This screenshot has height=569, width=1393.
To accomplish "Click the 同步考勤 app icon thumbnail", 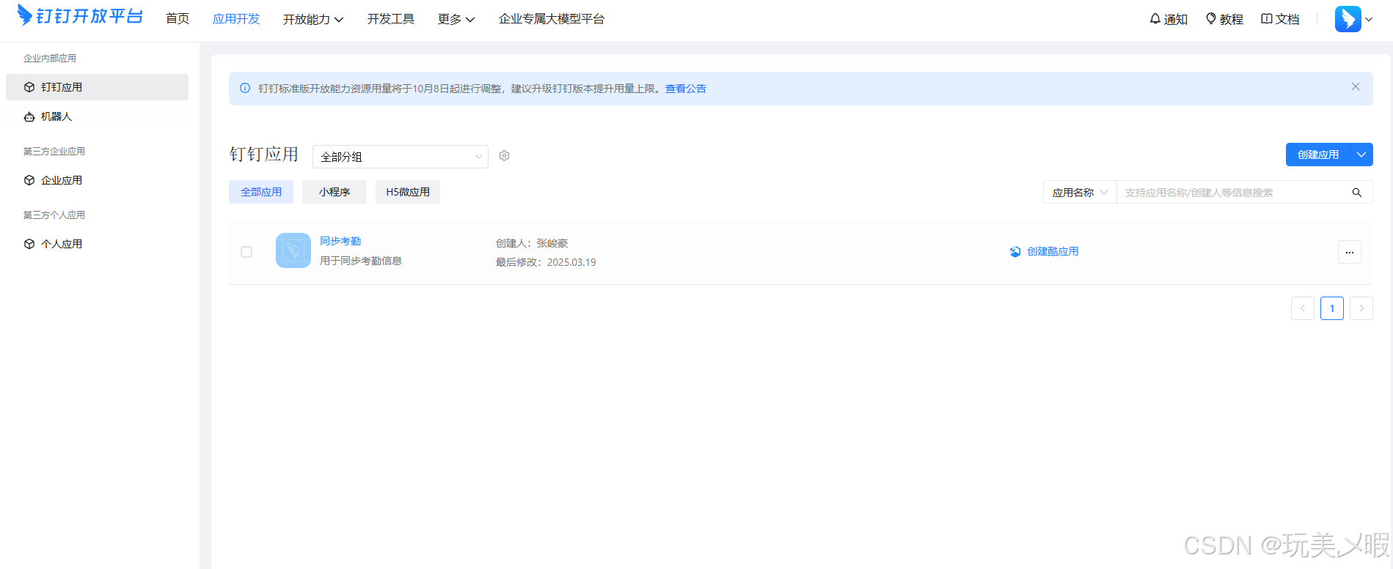I will pyautogui.click(x=293, y=250).
